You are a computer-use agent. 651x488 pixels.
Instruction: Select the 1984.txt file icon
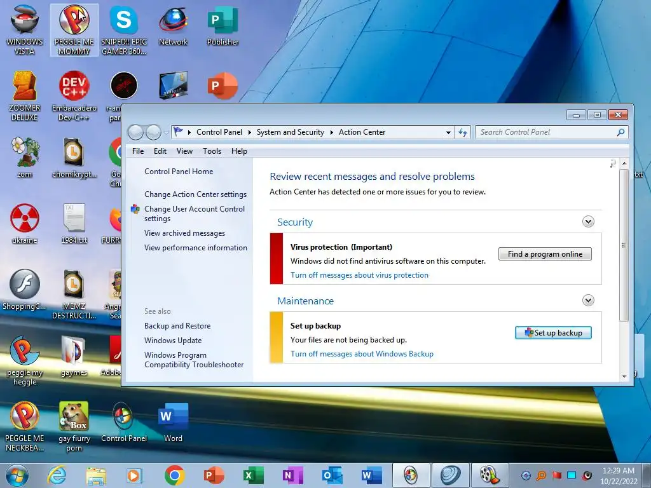[x=74, y=223]
